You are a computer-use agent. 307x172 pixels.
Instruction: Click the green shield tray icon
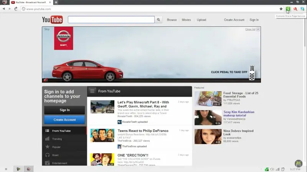point(267,169)
